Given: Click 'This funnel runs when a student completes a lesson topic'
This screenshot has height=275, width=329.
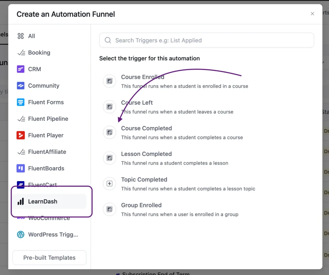Looking at the screenshot, I should point(188,189).
